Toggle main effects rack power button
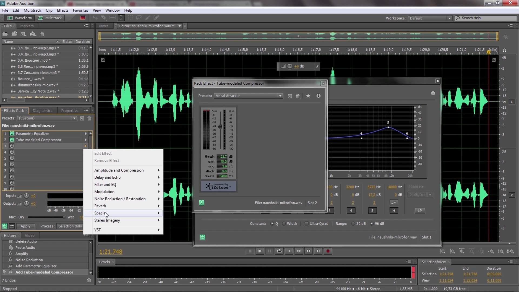519x292 pixels. [5, 226]
